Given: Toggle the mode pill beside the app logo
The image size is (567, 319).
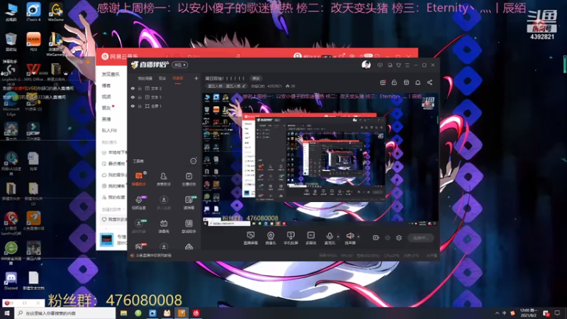Looking at the screenshot, I should point(180,65).
